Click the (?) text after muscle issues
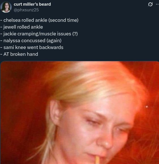 [75, 34]
